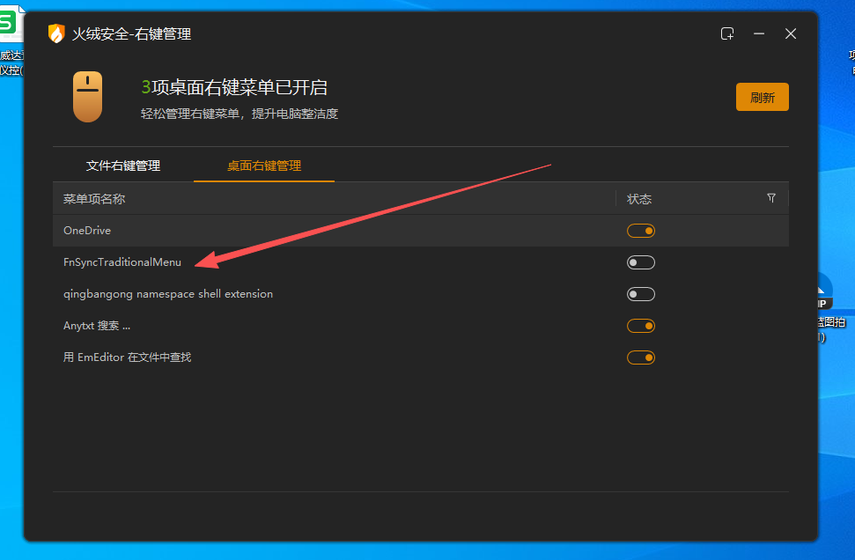Select the OneDrive row text

pos(87,230)
